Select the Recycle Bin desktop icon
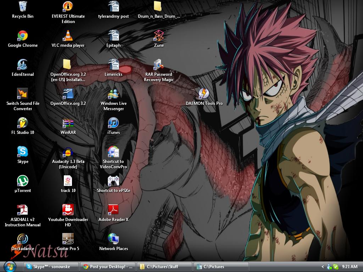This screenshot has width=363, height=272. coord(23,6)
